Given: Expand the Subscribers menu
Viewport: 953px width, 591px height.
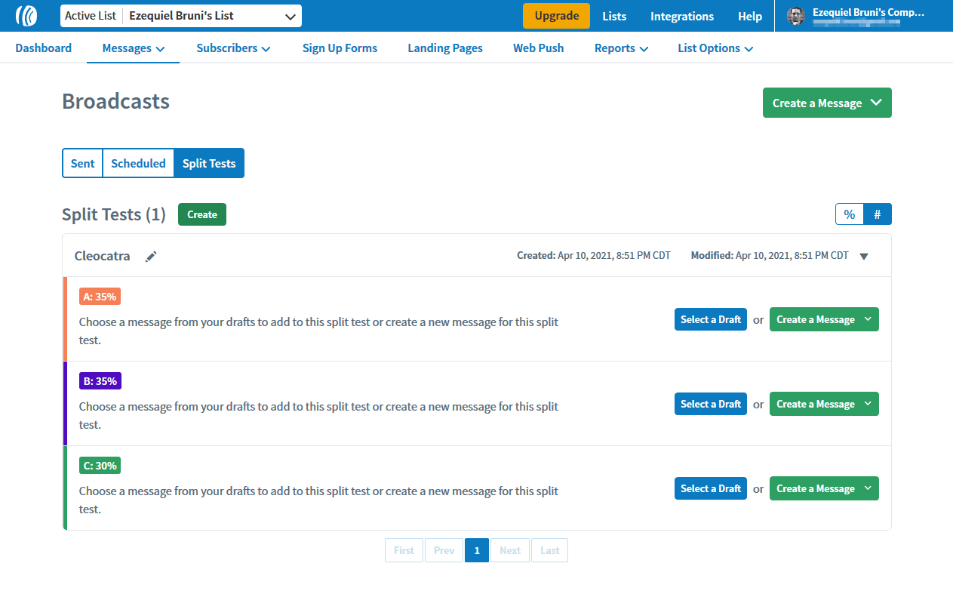Looking at the screenshot, I should coord(233,48).
